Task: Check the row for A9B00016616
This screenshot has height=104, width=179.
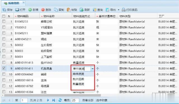Action: point(4,80)
